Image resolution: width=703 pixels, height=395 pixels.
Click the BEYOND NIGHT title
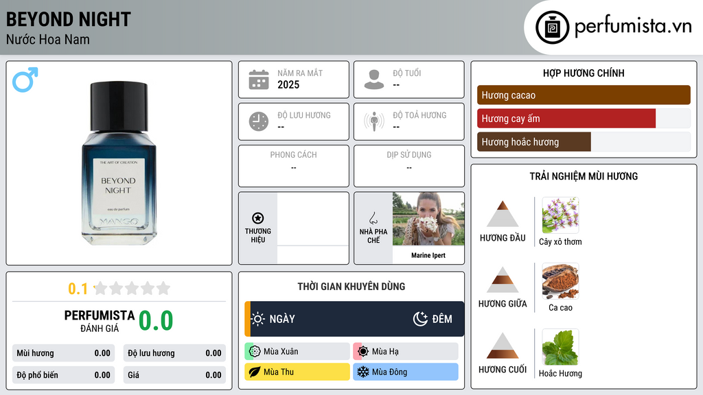pos(68,19)
